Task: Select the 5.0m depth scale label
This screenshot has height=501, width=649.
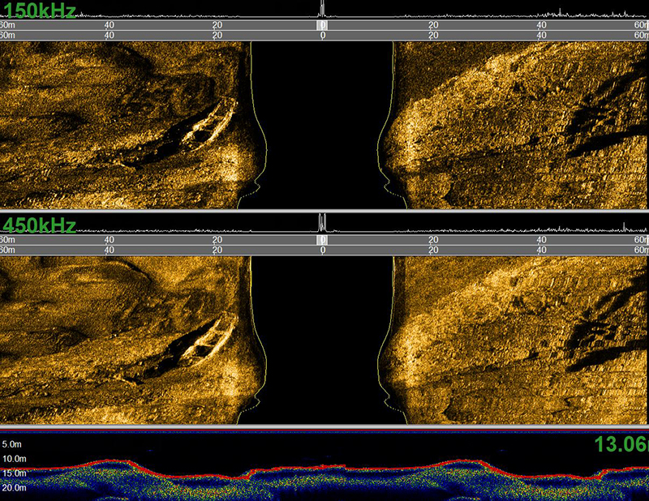Action: point(11,445)
